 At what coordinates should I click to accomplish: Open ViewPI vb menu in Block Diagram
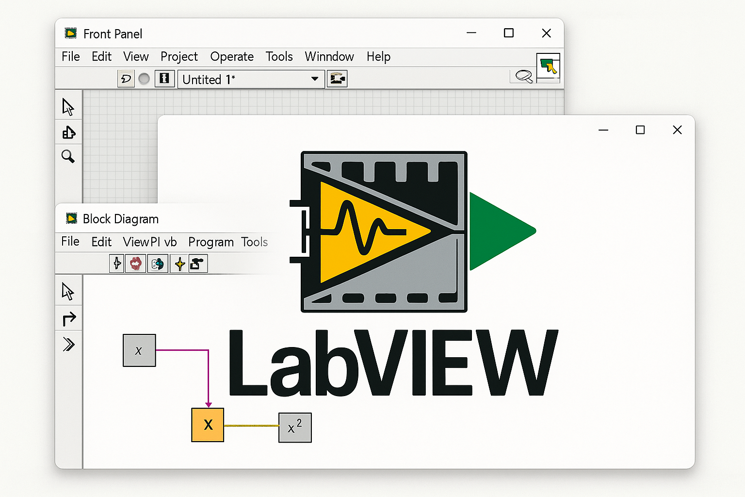click(x=150, y=242)
